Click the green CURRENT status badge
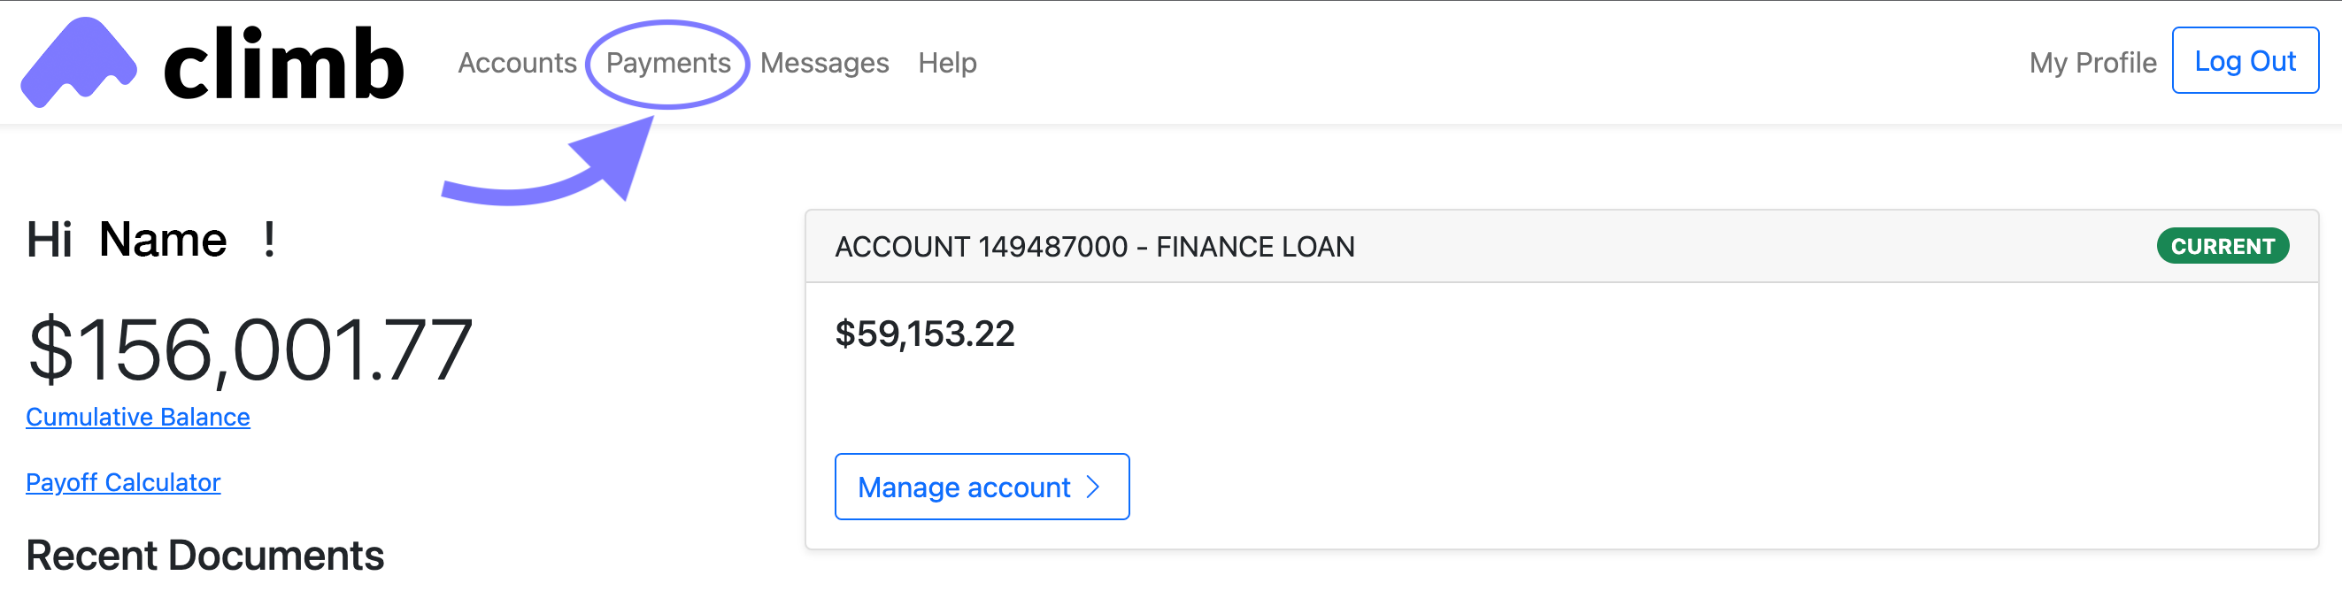Image resolution: width=2342 pixels, height=591 pixels. coord(2222,247)
